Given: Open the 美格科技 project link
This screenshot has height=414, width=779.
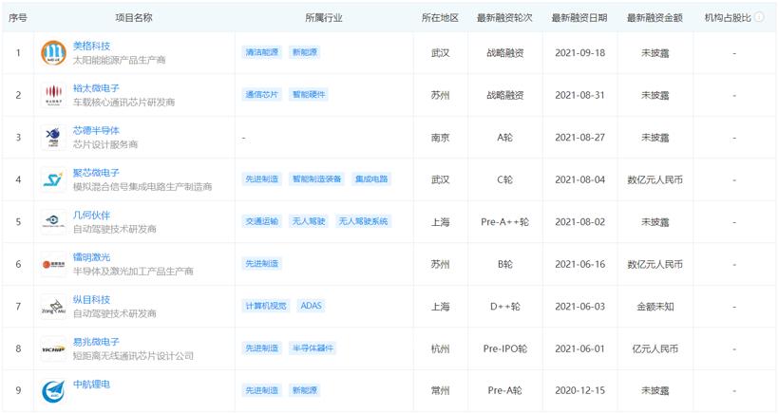Looking at the screenshot, I should [x=91, y=46].
